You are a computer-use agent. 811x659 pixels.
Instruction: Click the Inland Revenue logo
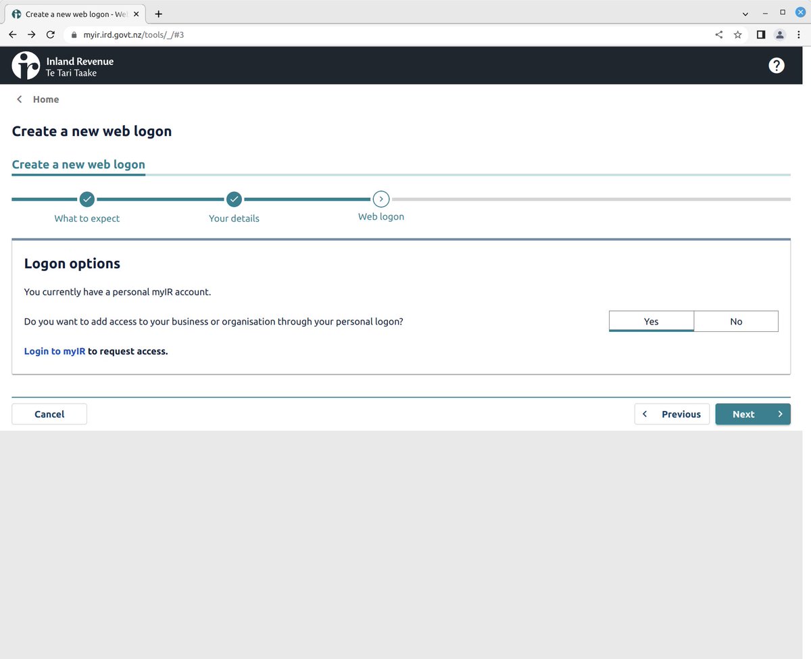[63, 66]
